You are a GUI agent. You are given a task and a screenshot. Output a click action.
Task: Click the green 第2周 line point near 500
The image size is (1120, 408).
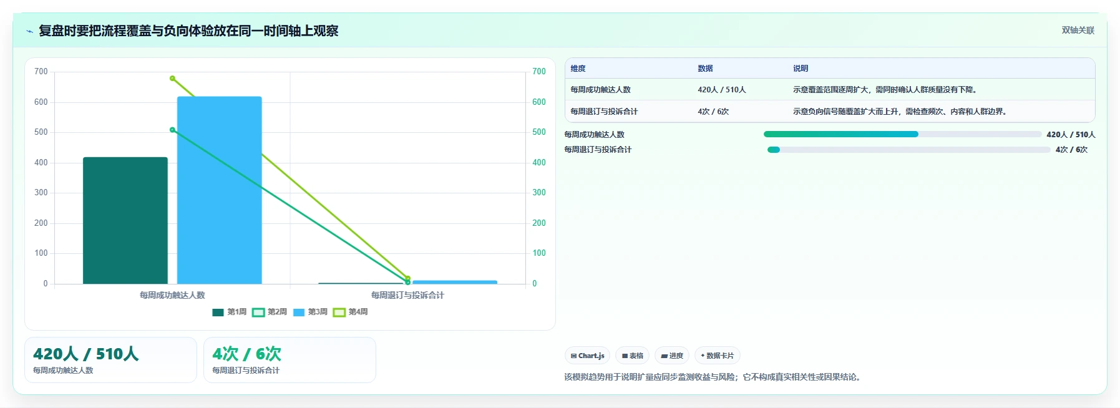tap(172, 130)
